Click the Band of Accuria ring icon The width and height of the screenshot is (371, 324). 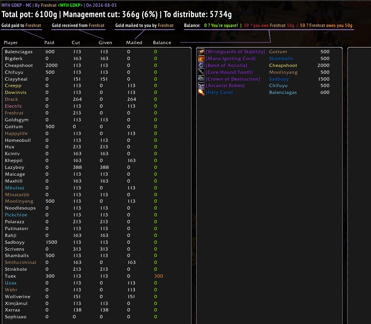(201, 65)
